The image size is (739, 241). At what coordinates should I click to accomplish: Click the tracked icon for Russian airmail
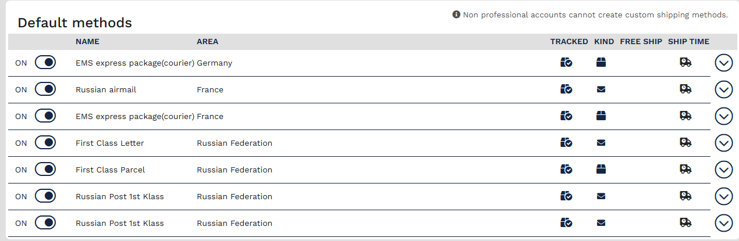tap(566, 89)
